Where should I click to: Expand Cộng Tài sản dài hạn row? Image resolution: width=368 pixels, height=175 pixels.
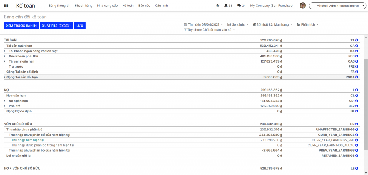5,77
